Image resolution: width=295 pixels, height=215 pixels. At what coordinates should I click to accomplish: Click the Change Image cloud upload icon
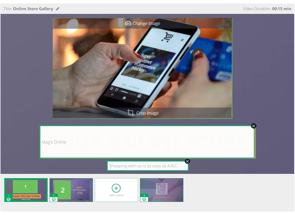(128, 23)
